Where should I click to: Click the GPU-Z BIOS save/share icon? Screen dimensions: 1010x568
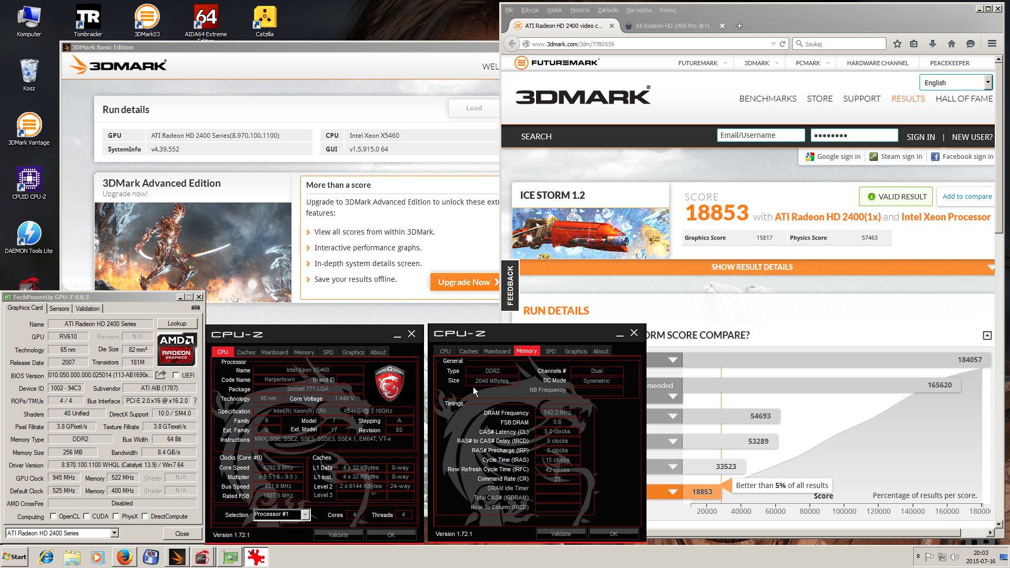click(161, 374)
